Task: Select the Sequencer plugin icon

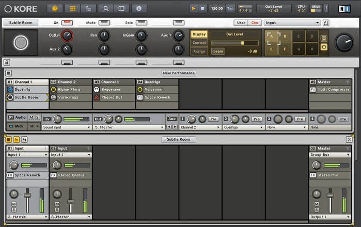Action: pos(97,89)
